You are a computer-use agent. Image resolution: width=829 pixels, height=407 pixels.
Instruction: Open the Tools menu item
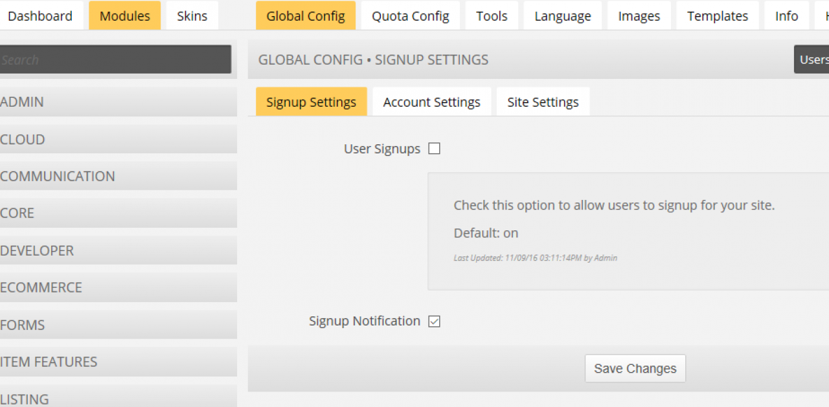click(x=492, y=16)
